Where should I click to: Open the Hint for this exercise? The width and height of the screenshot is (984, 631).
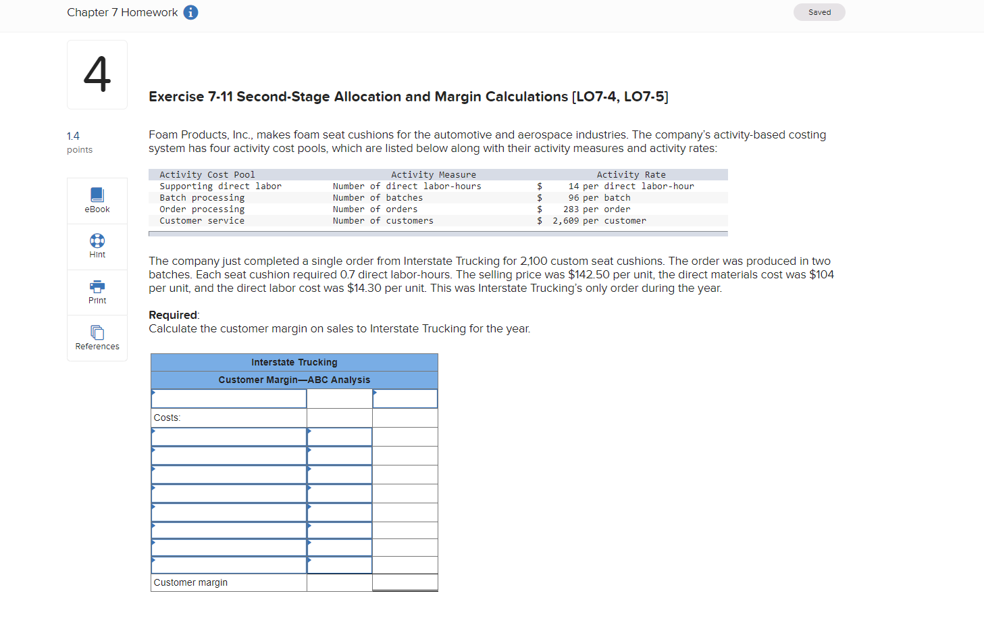coord(97,246)
